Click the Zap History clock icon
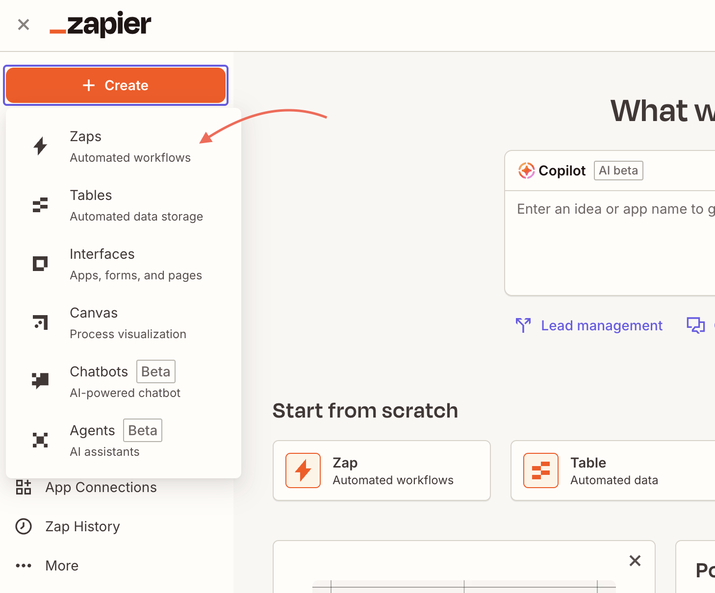The image size is (715, 593). pos(24,526)
